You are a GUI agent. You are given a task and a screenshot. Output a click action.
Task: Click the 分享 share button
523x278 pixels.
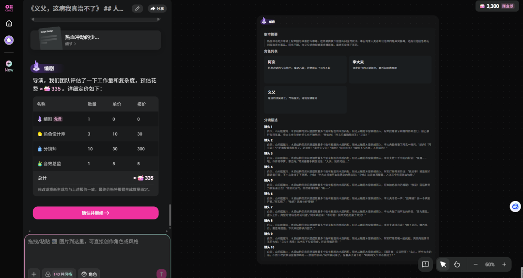coord(157,9)
